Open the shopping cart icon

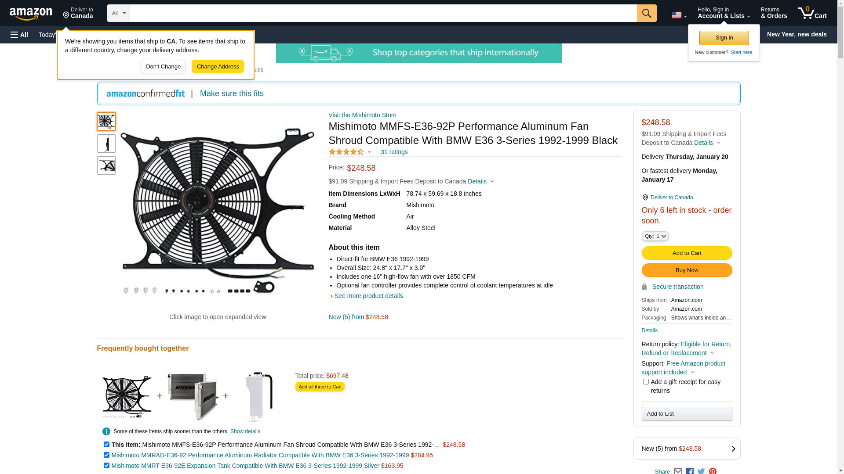[811, 13]
